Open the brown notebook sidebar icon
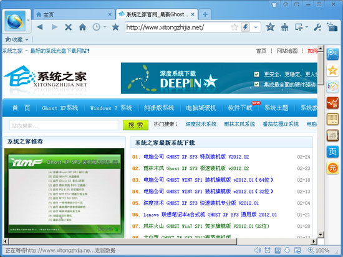 332,136
